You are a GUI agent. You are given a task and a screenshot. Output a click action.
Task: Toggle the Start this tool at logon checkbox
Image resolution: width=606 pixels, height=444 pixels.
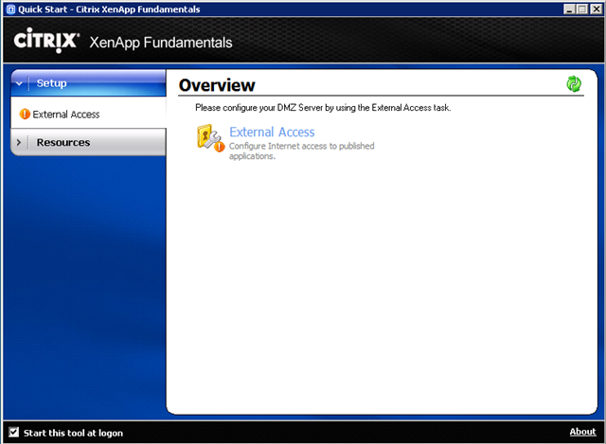[14, 432]
